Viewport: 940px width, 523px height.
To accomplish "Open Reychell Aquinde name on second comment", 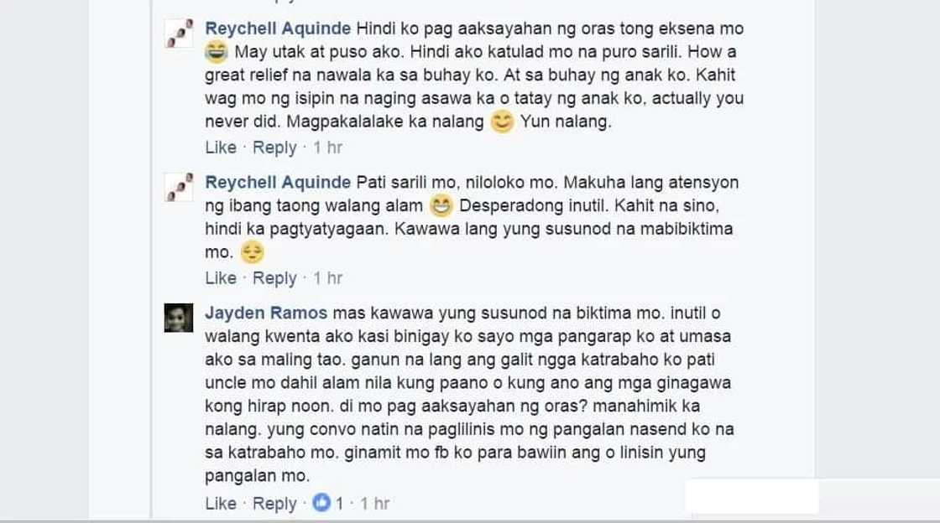I will [x=278, y=183].
